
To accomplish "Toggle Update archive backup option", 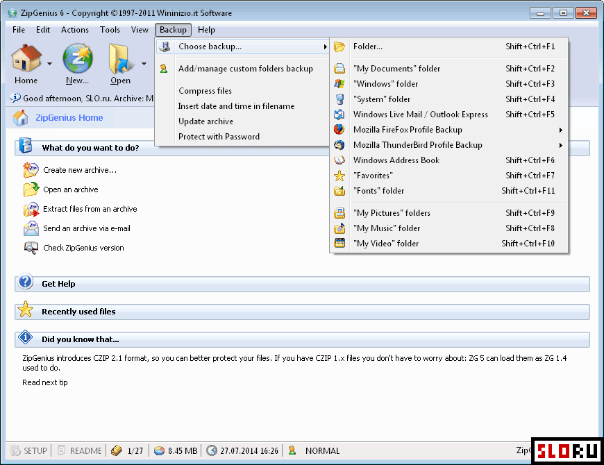I will tap(242, 121).
